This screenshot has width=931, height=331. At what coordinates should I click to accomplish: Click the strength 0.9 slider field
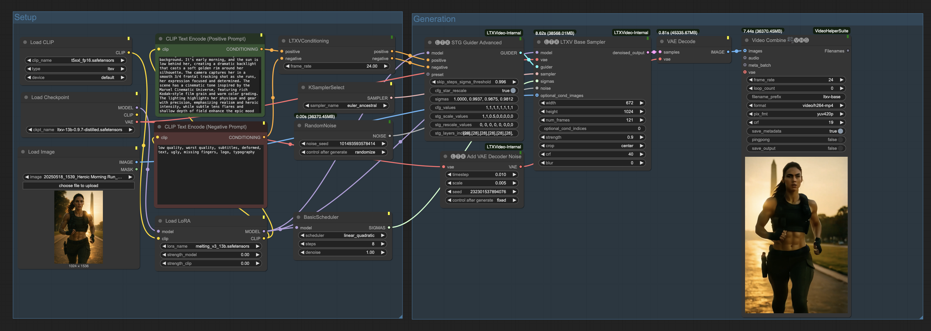click(591, 137)
